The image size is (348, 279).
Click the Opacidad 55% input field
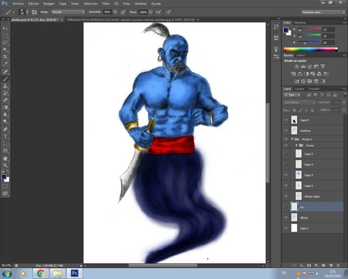pos(108,12)
